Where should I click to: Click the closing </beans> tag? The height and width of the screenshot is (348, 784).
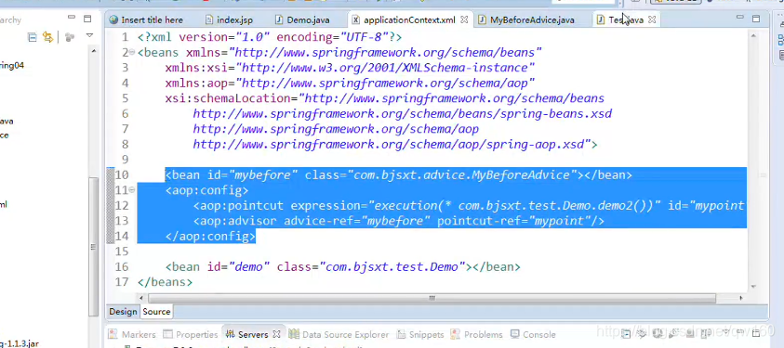[165, 282]
